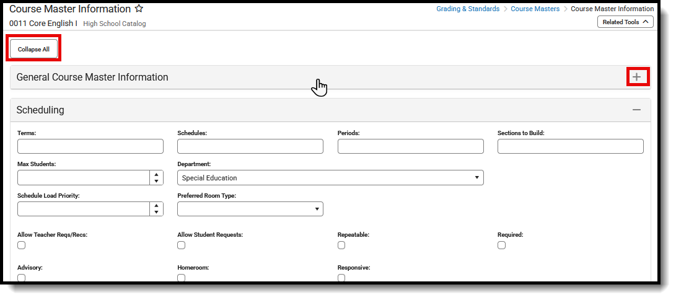Screen dimensions: 676x300
Task: Enable the Allow Teacher Reqs/Recs checkbox
Action: click(22, 245)
